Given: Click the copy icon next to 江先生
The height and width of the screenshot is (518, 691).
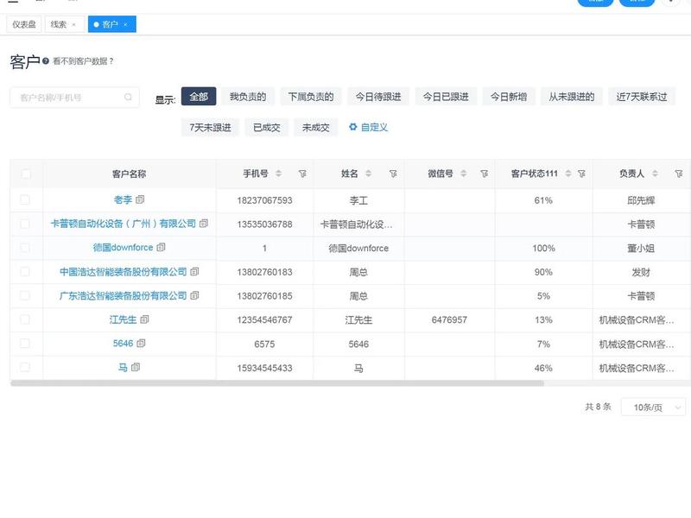Looking at the screenshot, I should [x=144, y=319].
